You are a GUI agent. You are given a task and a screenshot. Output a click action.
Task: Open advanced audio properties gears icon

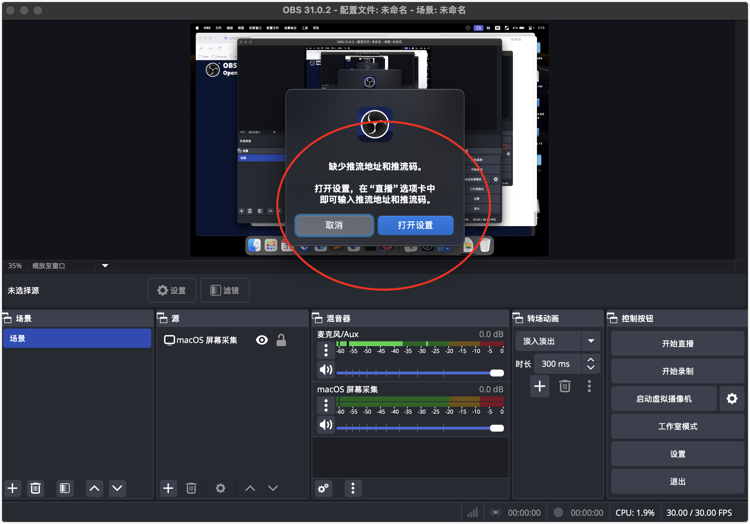(x=323, y=488)
